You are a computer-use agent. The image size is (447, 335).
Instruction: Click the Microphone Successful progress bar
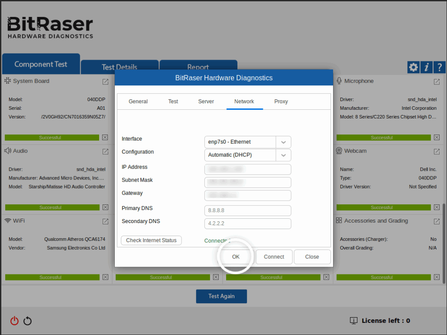383,138
